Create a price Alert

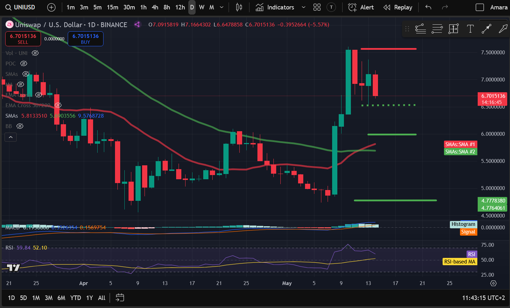point(361,7)
